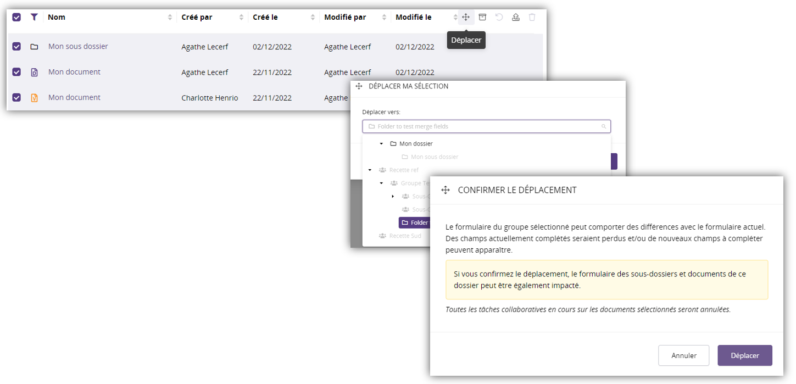Select Mon dossier in the folder tree
Screen dimensions: 796x384
tap(415, 143)
